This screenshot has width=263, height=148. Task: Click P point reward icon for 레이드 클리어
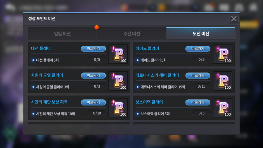click(x=223, y=54)
